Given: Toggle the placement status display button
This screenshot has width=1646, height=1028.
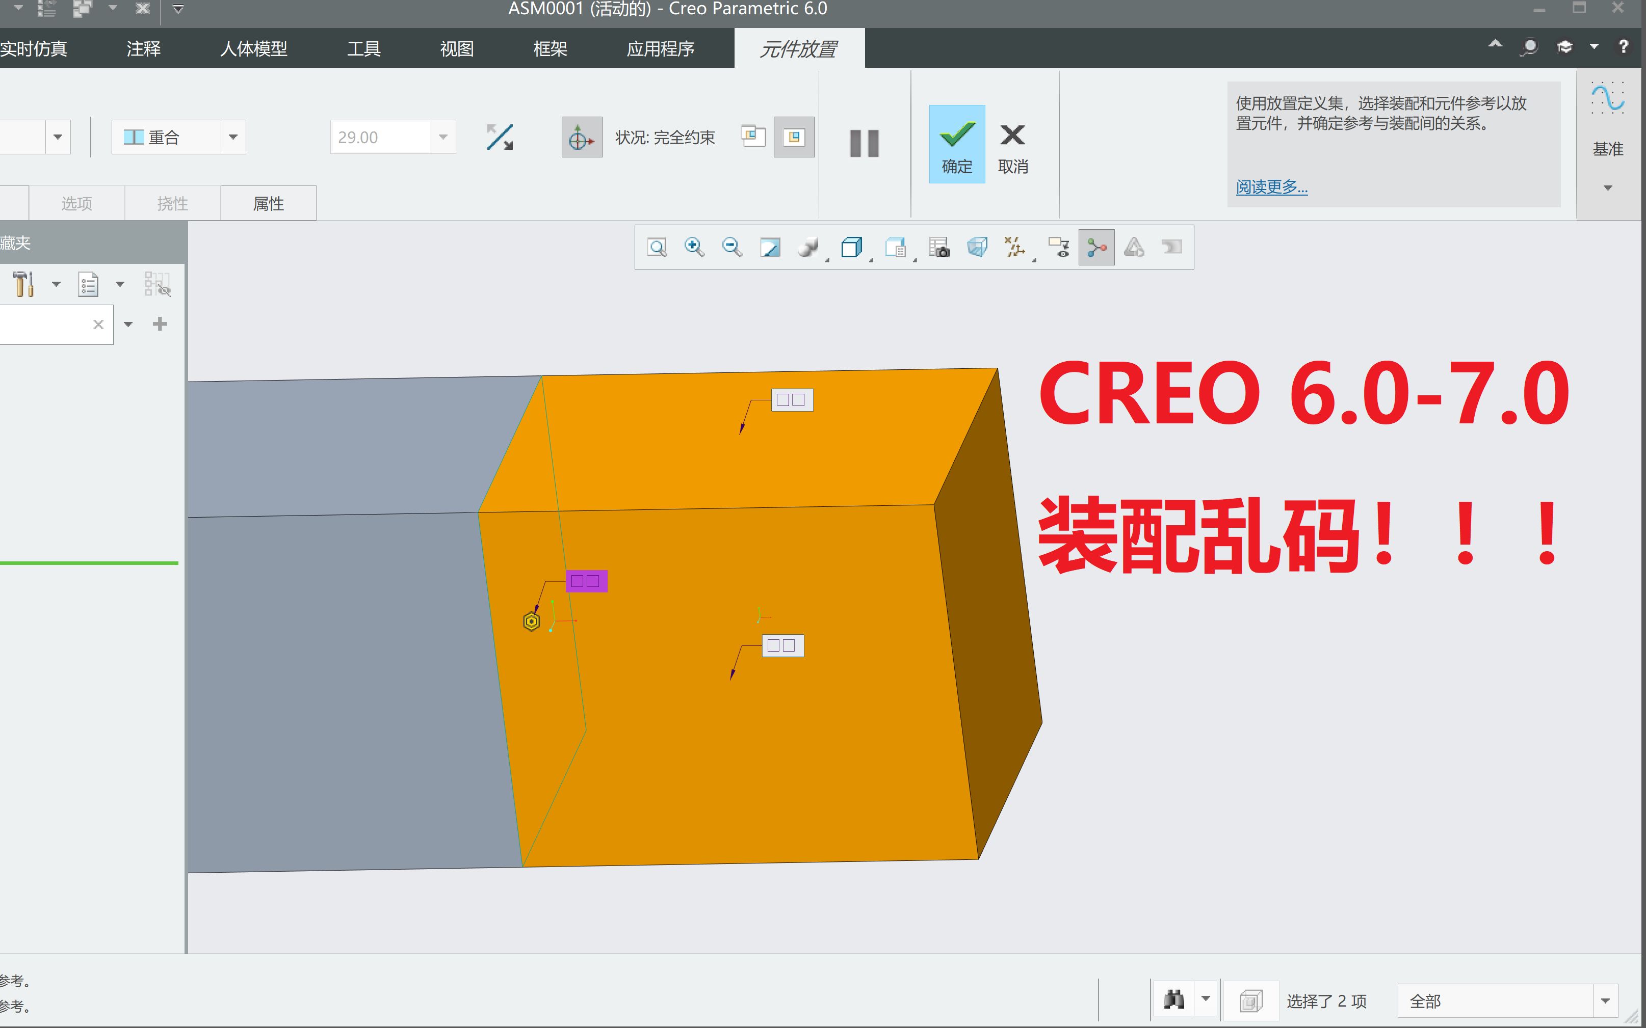Looking at the screenshot, I should coord(794,137).
